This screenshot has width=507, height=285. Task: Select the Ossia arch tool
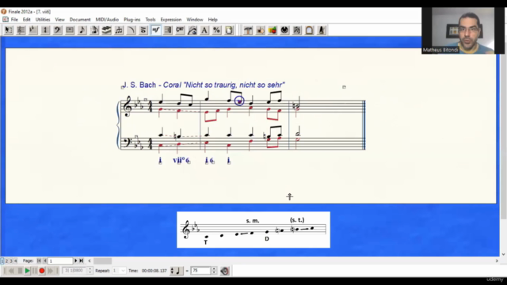pyautogui.click(x=309, y=30)
